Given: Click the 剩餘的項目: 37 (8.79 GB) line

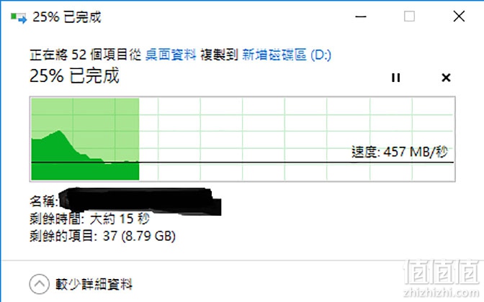Looking at the screenshot, I should (102, 236).
